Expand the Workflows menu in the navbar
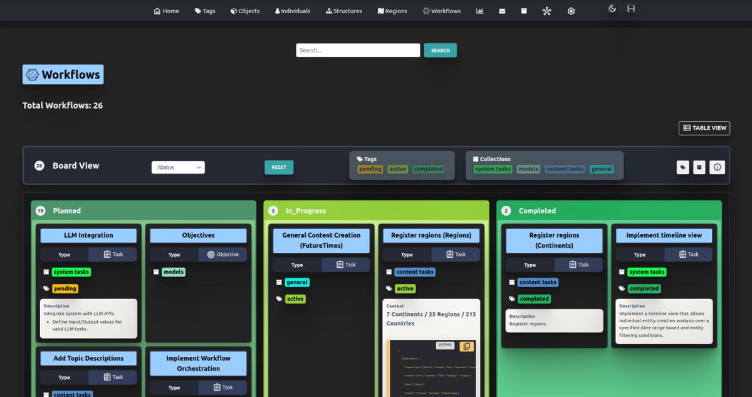Screen dimensions: 752x397 [x=442, y=11]
